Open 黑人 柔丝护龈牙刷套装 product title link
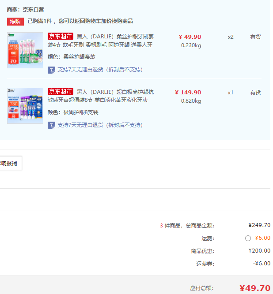 point(101,41)
